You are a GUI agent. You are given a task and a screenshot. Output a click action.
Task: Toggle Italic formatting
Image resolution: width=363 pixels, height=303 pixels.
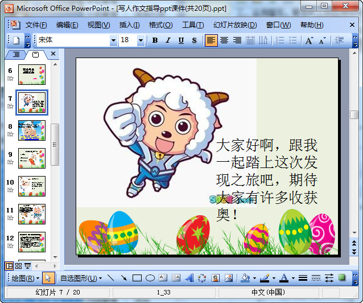tap(168, 40)
